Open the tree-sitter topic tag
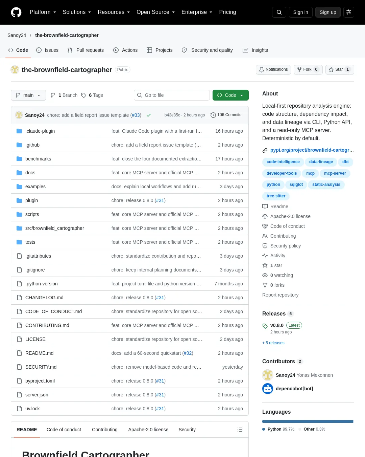Screen dimensions: 365x457 [276, 196]
